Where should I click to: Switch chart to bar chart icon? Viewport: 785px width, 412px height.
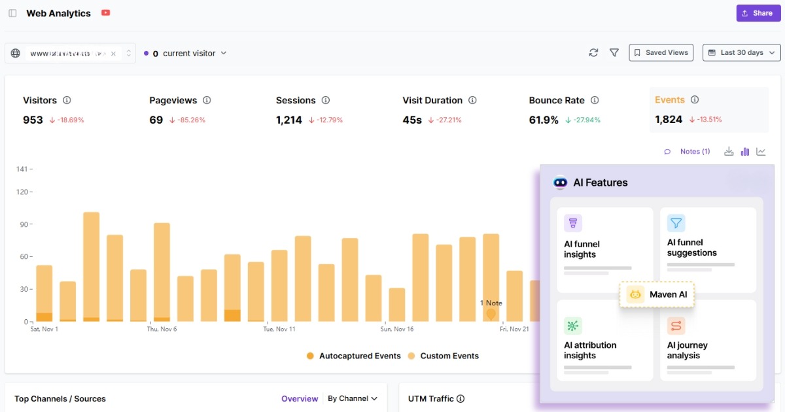click(x=744, y=151)
